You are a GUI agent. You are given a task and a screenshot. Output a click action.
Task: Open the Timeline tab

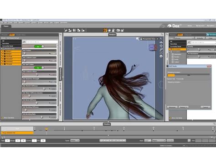coord(107,124)
